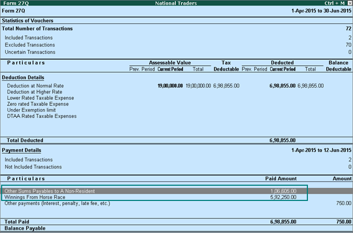Click the Total Deducted row
The height and width of the screenshot is (233, 353).
[177, 140]
